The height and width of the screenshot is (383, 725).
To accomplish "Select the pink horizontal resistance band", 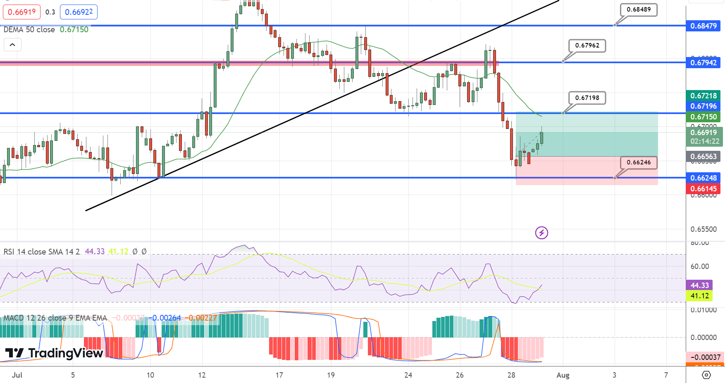I will click(x=249, y=64).
